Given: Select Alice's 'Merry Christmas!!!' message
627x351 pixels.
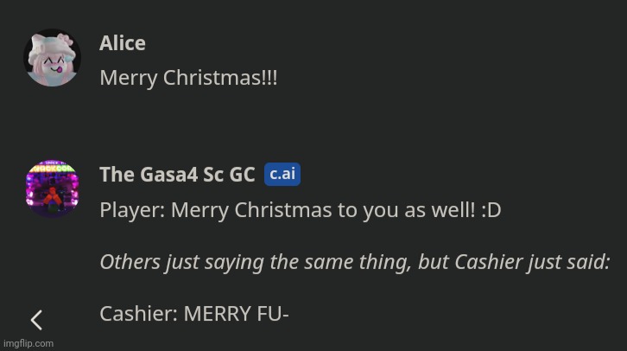Looking at the screenshot, I should [188, 78].
